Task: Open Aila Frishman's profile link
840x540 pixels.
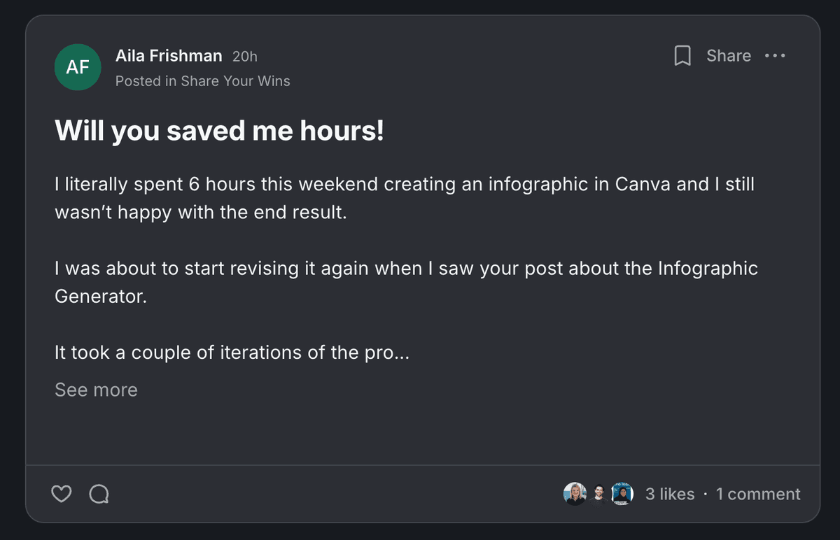Action: [x=168, y=55]
